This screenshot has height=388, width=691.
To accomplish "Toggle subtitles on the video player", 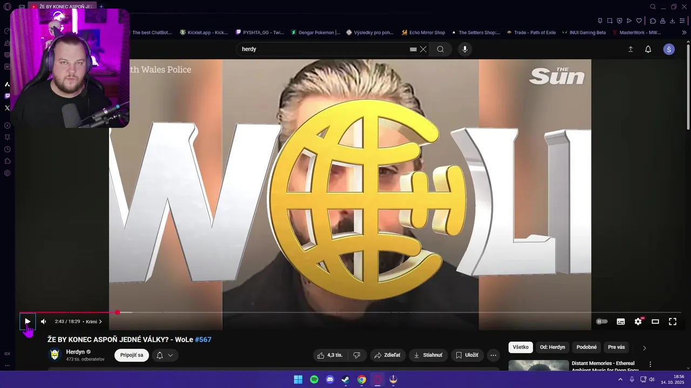I will pyautogui.click(x=621, y=322).
